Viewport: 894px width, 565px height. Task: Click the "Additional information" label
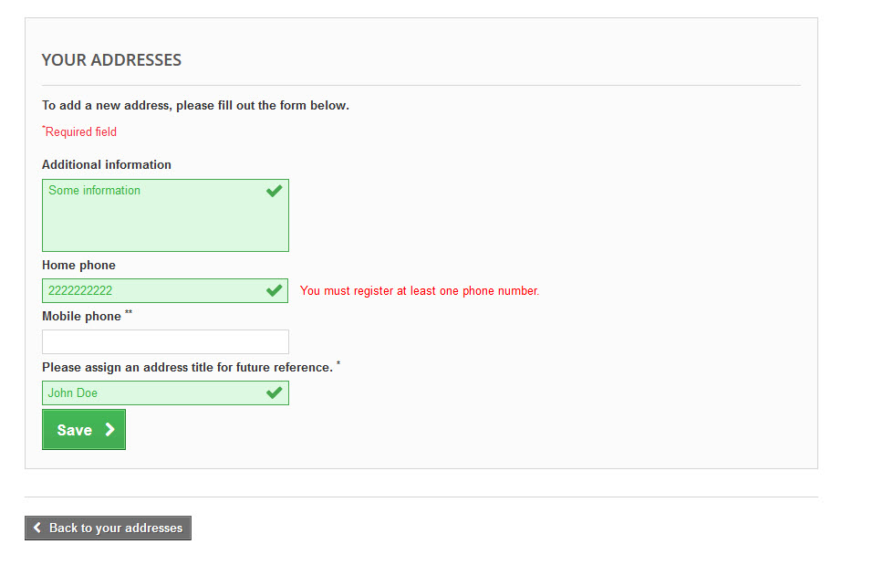107,165
